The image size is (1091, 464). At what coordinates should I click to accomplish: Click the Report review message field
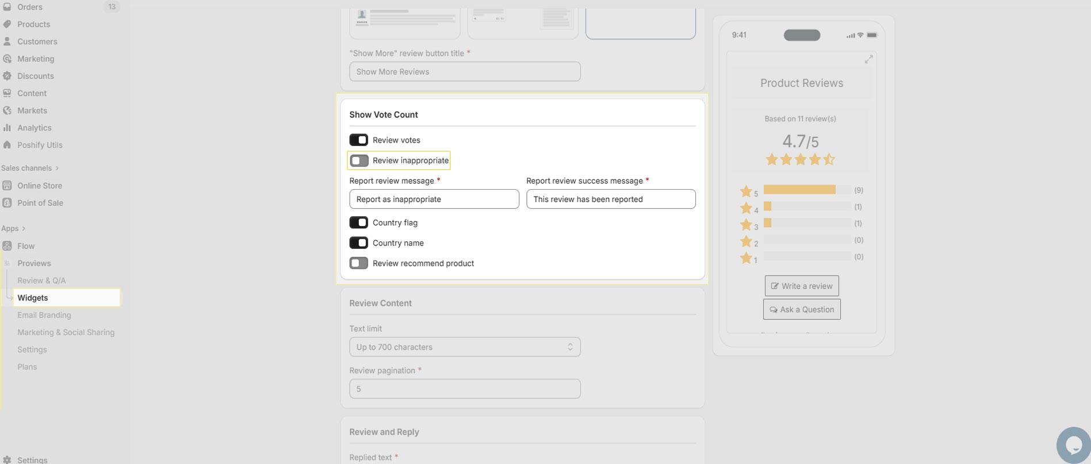pyautogui.click(x=434, y=200)
